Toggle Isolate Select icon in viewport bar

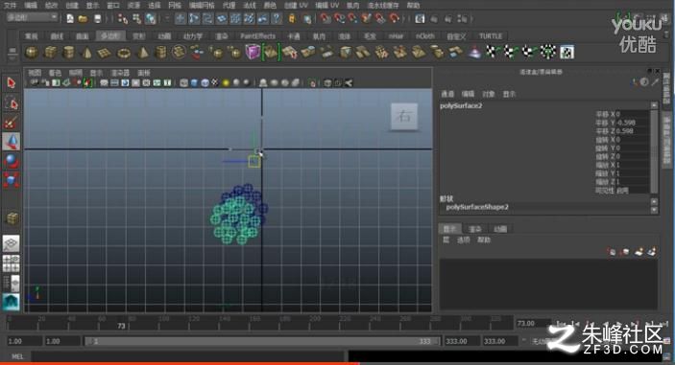click(x=312, y=83)
